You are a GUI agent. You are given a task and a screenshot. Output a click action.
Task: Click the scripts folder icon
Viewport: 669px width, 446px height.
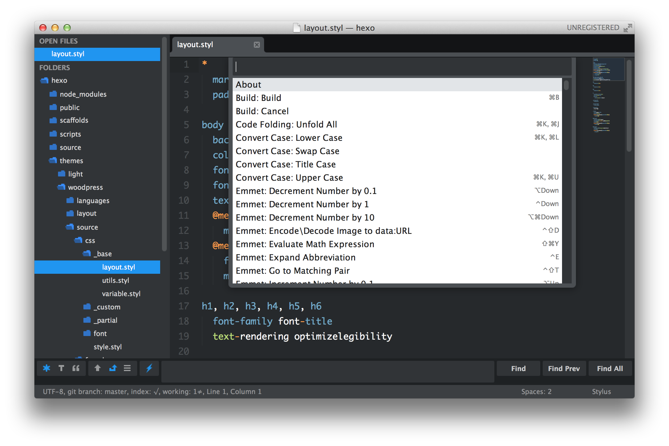pos(53,134)
